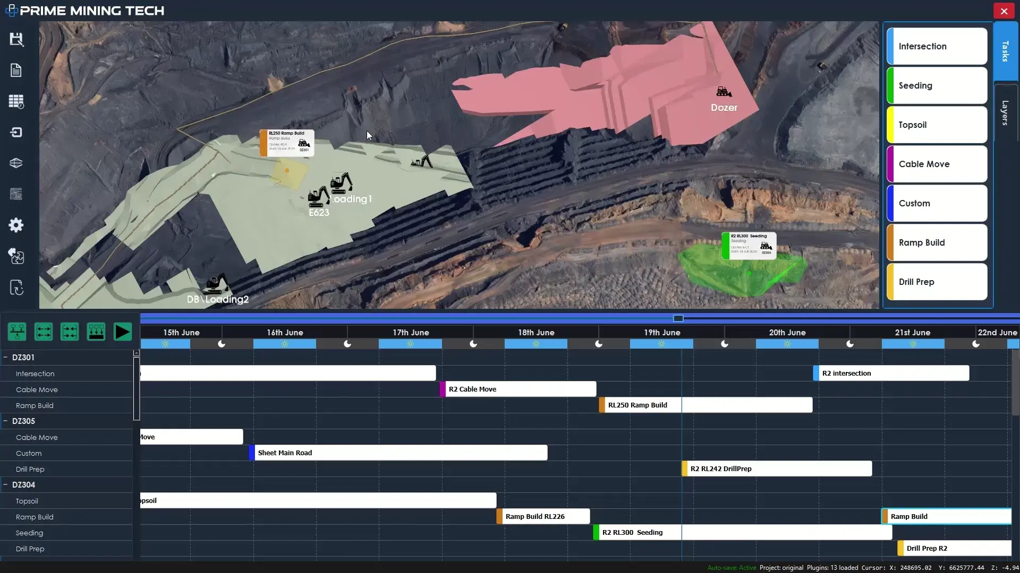This screenshot has width=1020, height=573.
Task: Open the plugins puzzle-piece icon
Action: 16,256
